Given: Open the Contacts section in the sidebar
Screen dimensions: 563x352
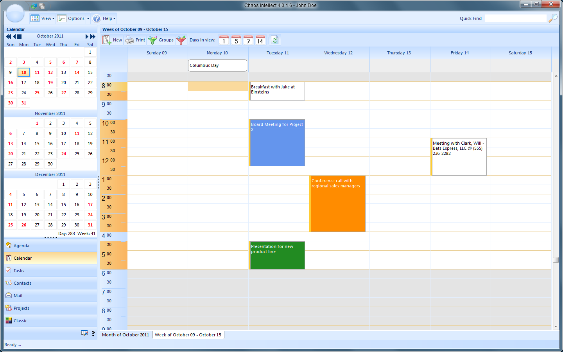Looking at the screenshot, I should [x=22, y=283].
